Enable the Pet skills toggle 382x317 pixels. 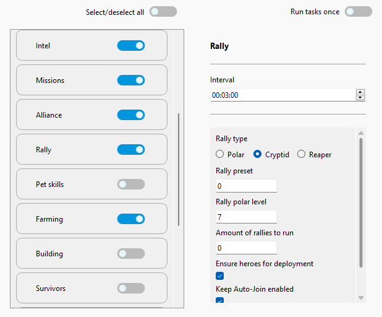point(130,185)
